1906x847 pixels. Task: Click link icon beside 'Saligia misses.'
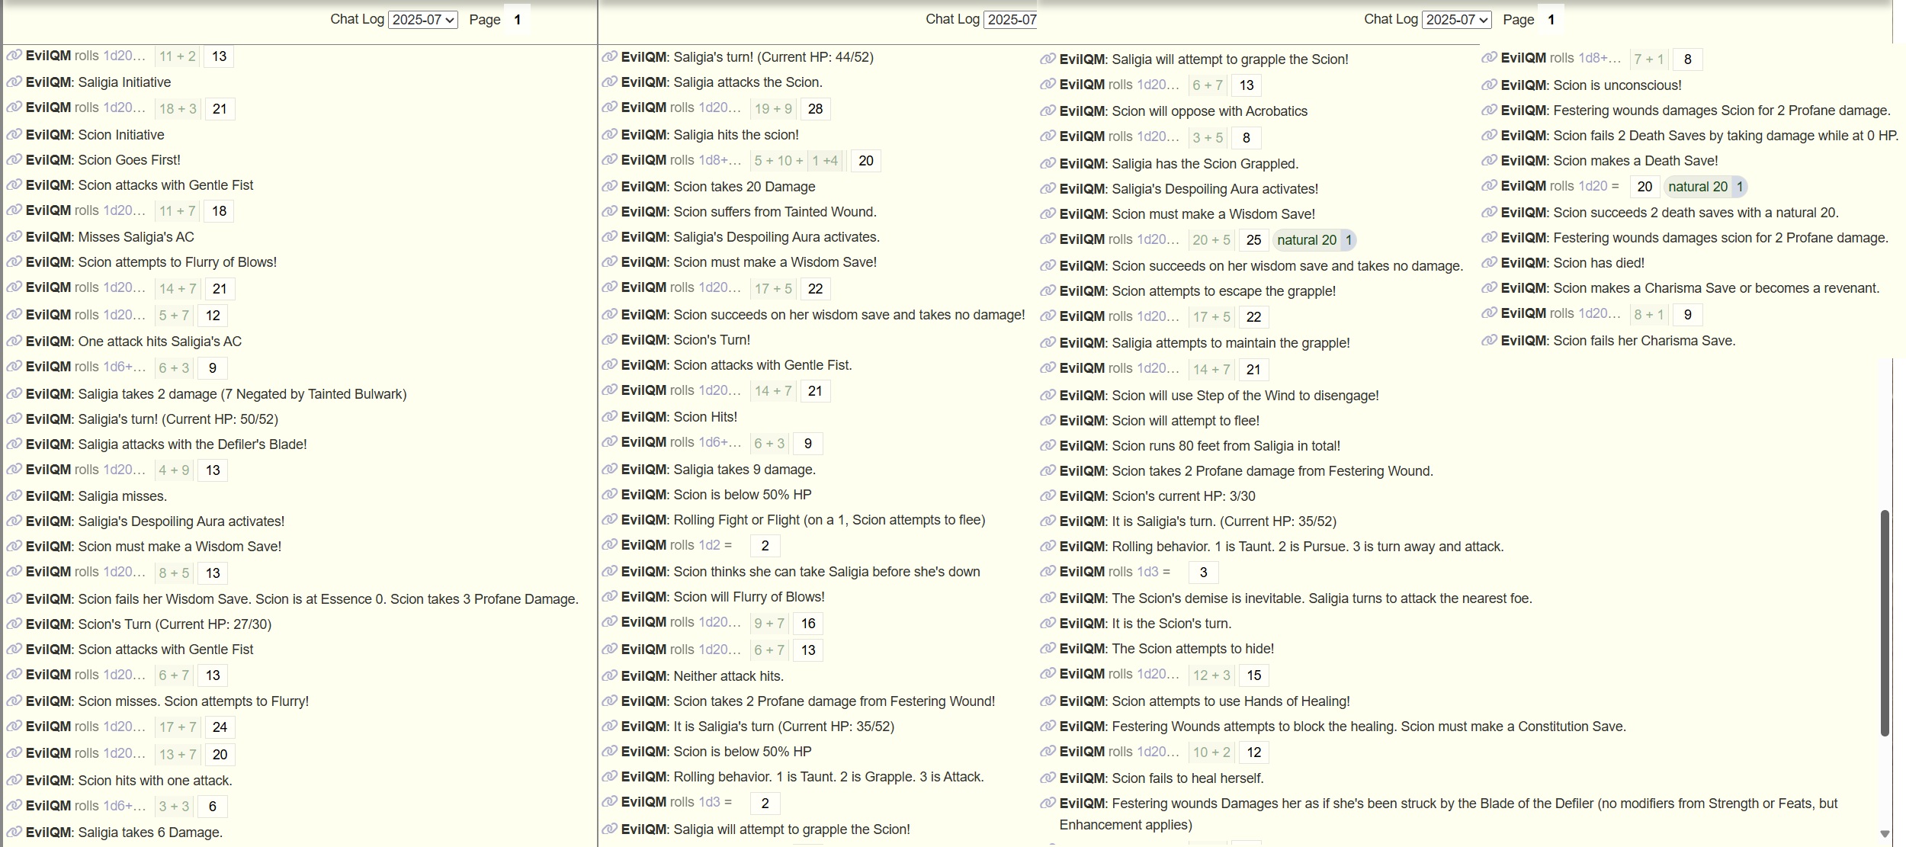coord(14,496)
